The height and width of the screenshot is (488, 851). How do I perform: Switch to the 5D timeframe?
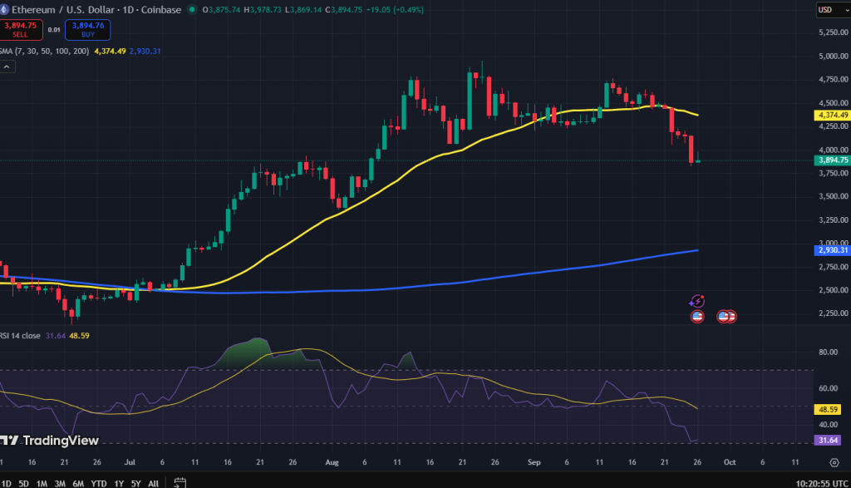point(25,482)
